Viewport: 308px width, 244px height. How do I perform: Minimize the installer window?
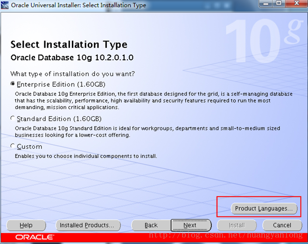tap(266, 4)
